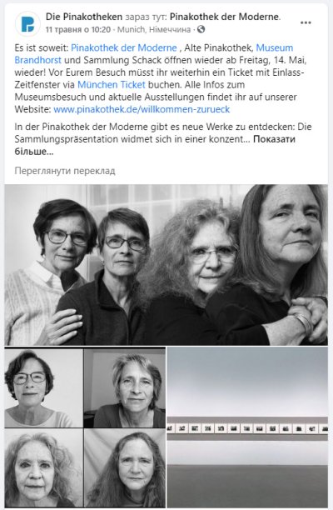
Task: Follow the blue Pinakothek der Moderne mention
Action: pyautogui.click(x=124, y=47)
